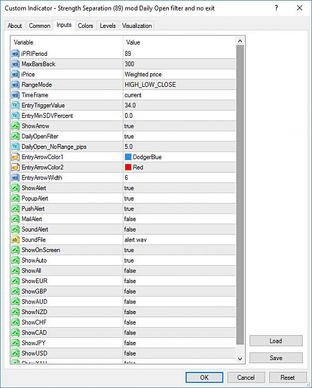Click the boolean icon next to ShowEUR
Image resolution: width=312 pixels, height=388 pixels.
tap(16, 281)
